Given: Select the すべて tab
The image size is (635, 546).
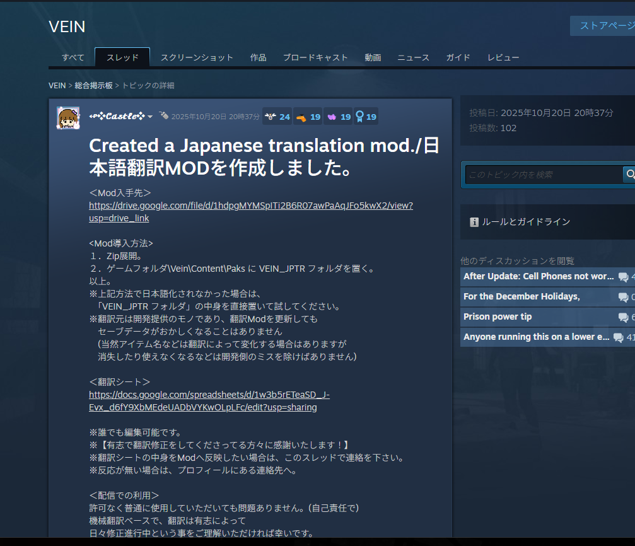Looking at the screenshot, I should click(x=73, y=57).
